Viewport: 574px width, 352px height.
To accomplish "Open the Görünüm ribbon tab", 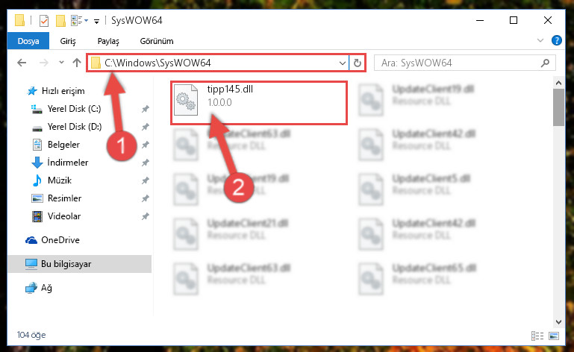I will pyautogui.click(x=157, y=41).
